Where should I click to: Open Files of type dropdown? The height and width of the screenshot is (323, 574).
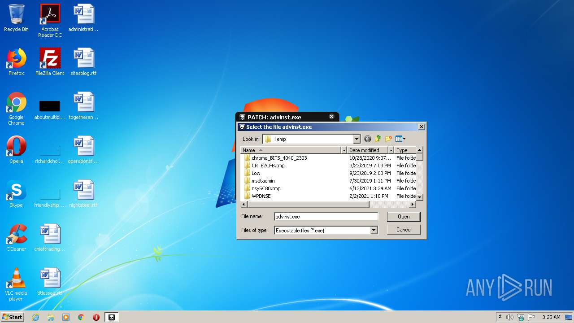click(x=374, y=230)
